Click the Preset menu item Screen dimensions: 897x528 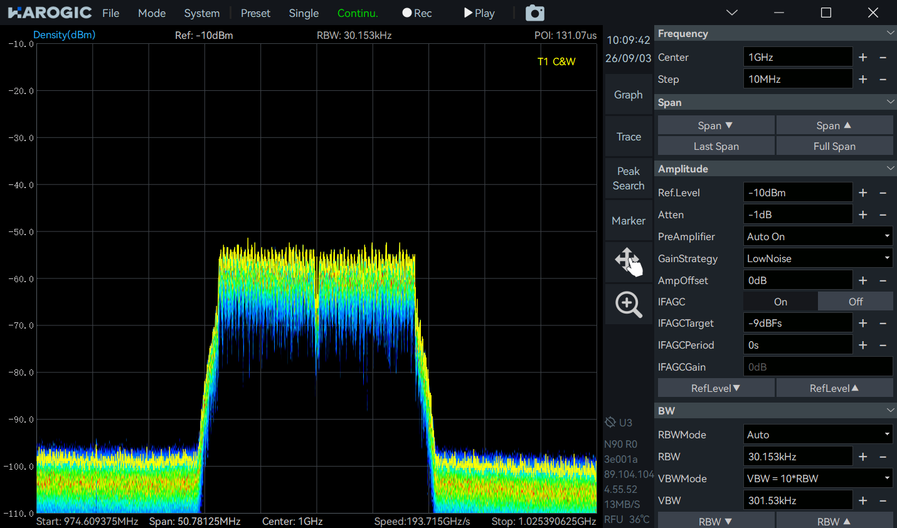(255, 13)
